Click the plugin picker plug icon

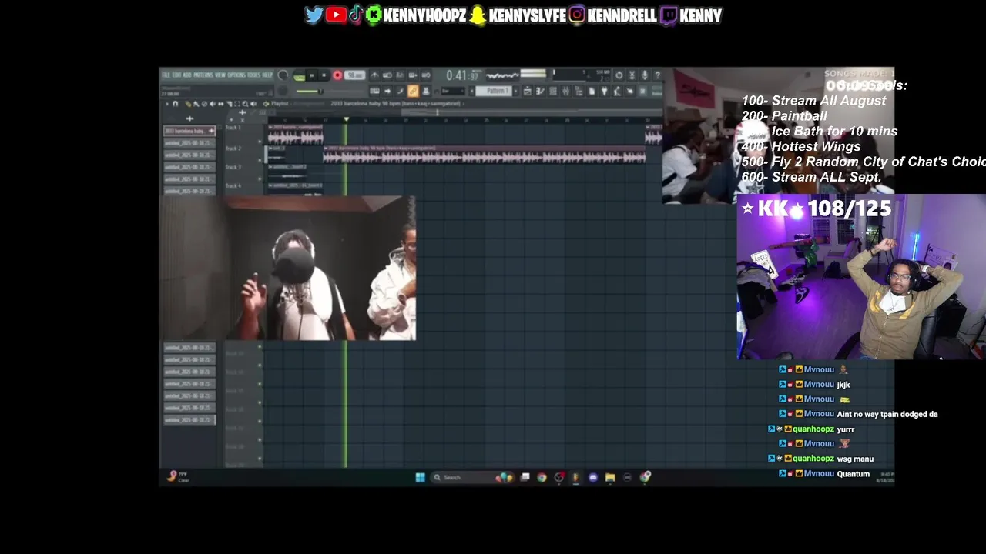click(605, 91)
